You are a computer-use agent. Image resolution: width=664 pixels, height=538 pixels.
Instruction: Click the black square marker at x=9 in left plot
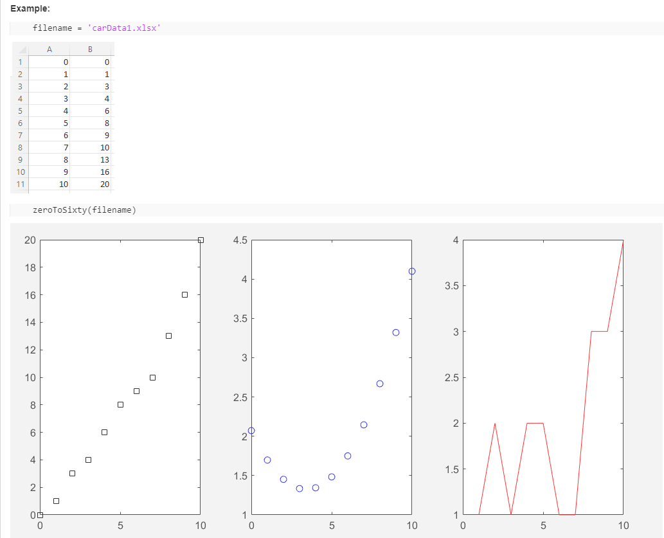pyautogui.click(x=184, y=295)
